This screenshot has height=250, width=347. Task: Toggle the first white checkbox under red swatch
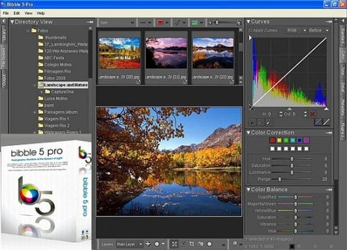click(x=273, y=149)
